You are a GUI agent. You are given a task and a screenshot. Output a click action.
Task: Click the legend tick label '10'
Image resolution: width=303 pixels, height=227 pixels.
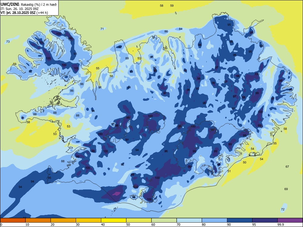[27, 225]
